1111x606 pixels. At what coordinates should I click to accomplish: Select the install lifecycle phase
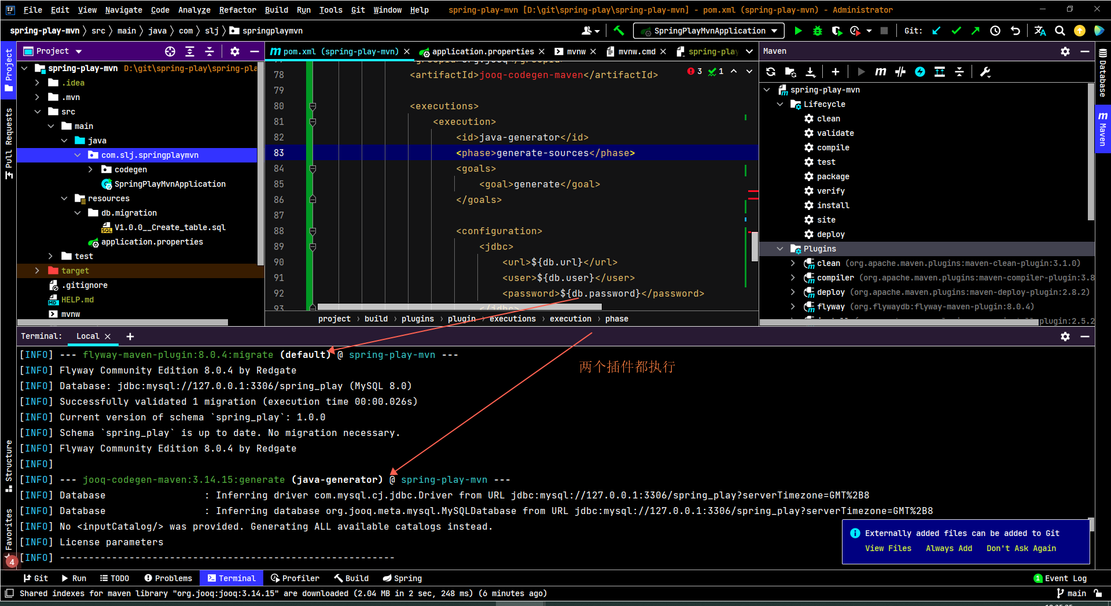pos(833,205)
